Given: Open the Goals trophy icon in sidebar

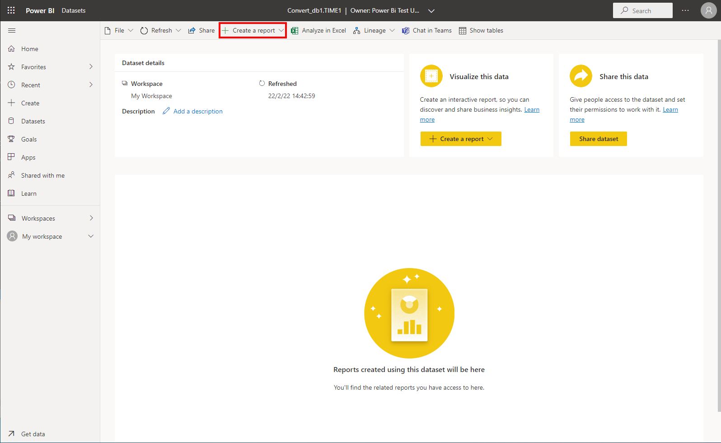Looking at the screenshot, I should point(11,139).
